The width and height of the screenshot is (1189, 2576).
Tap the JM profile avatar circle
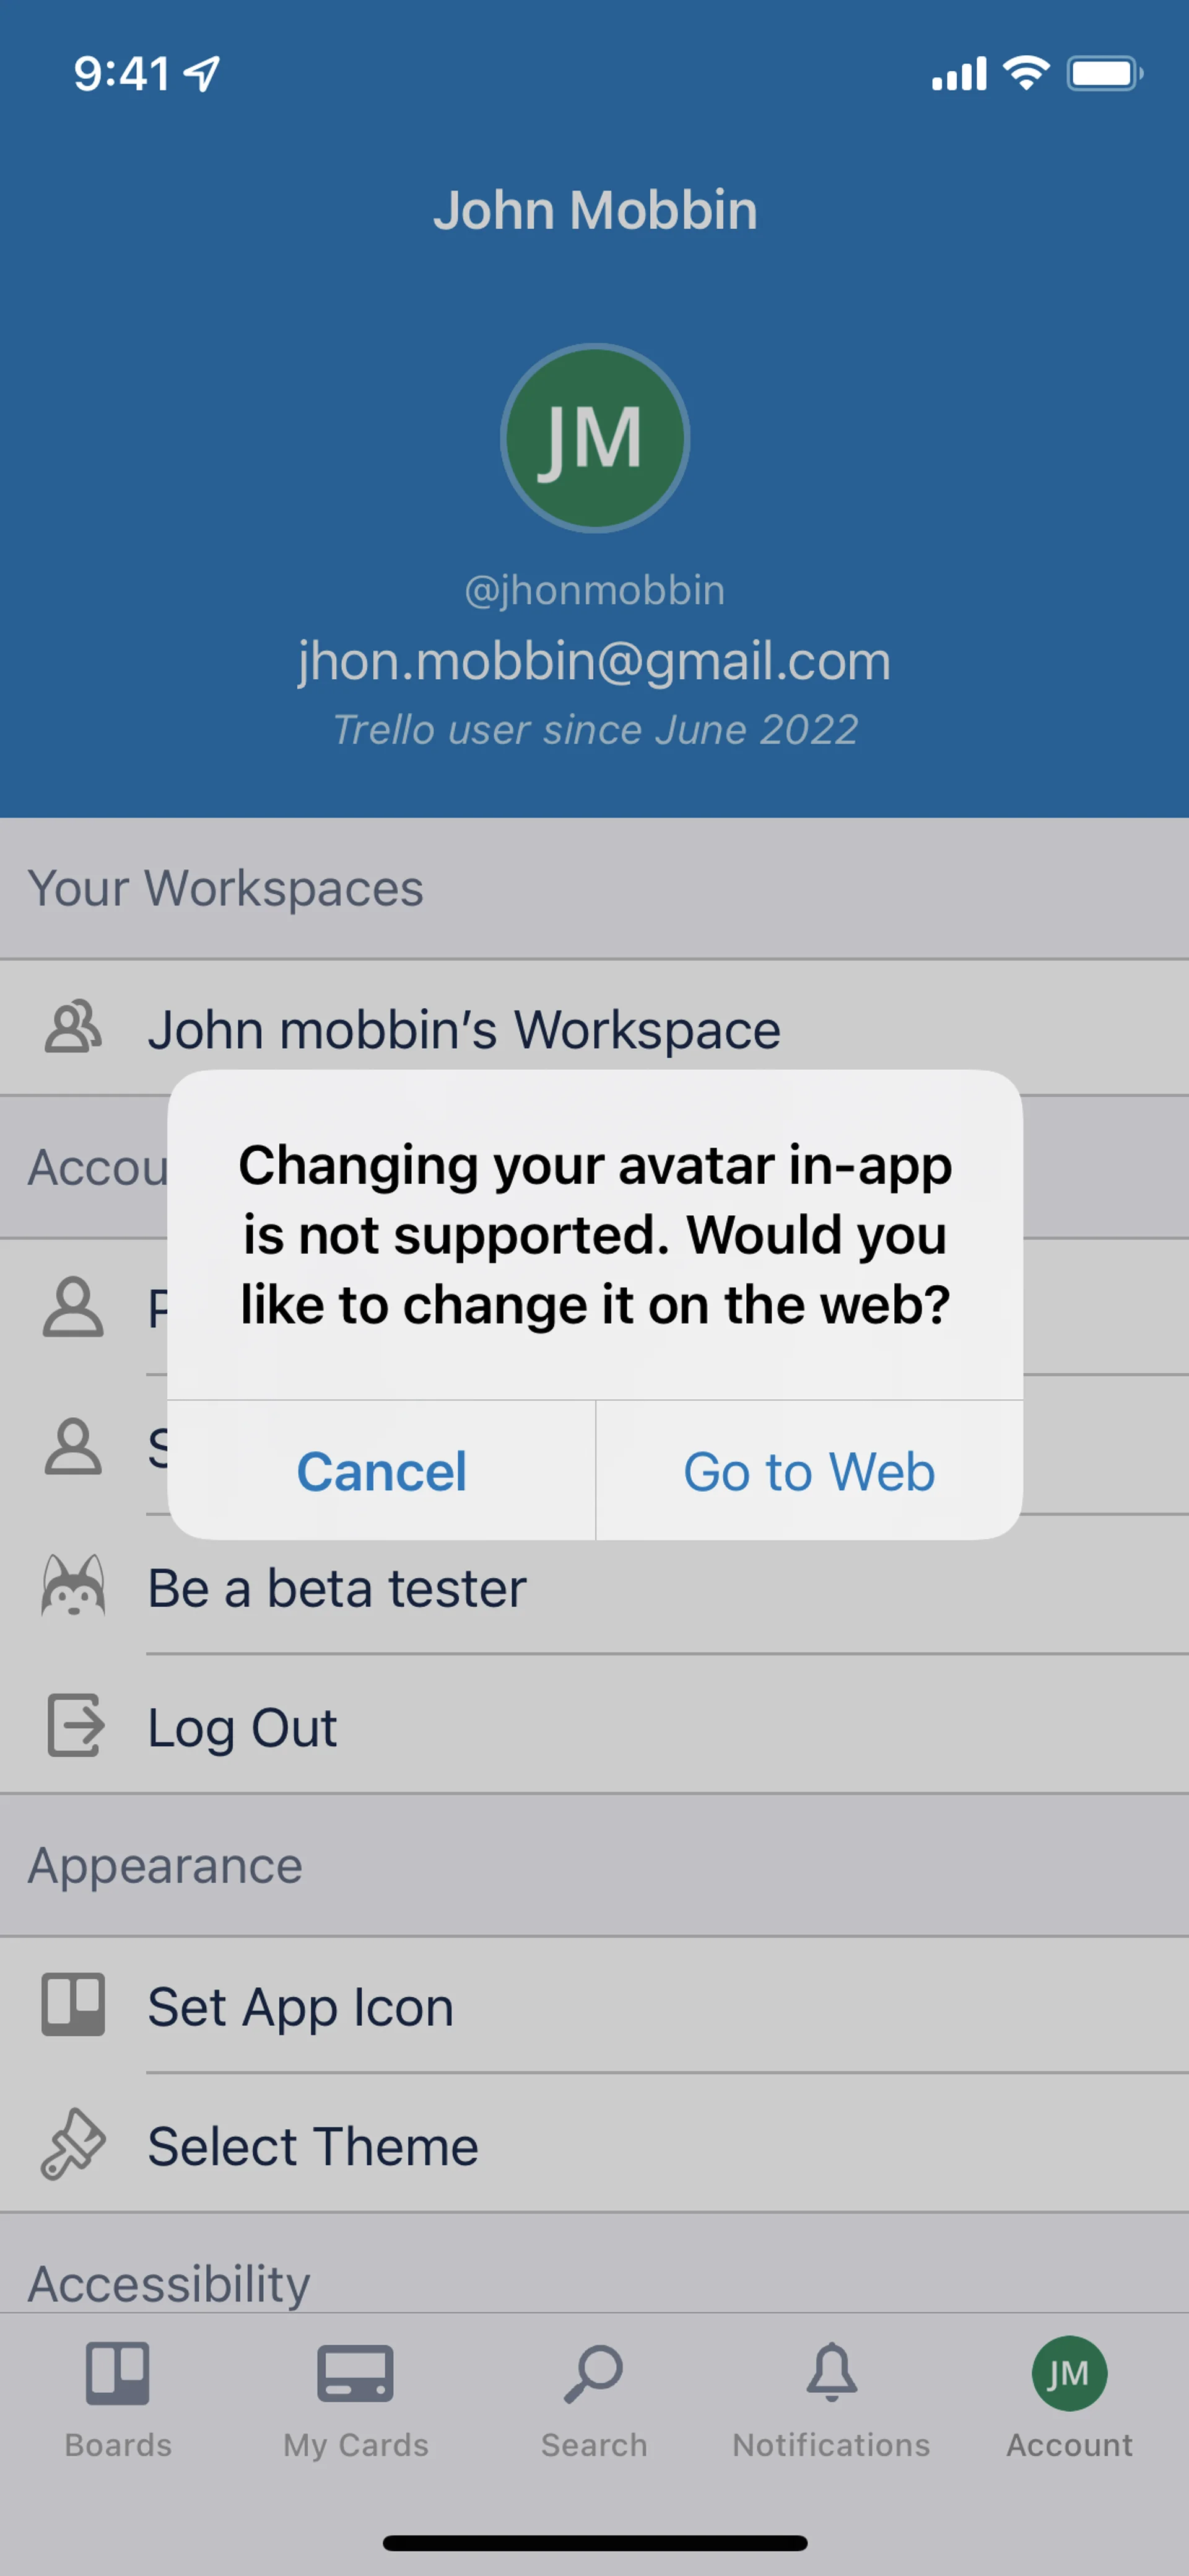(594, 438)
